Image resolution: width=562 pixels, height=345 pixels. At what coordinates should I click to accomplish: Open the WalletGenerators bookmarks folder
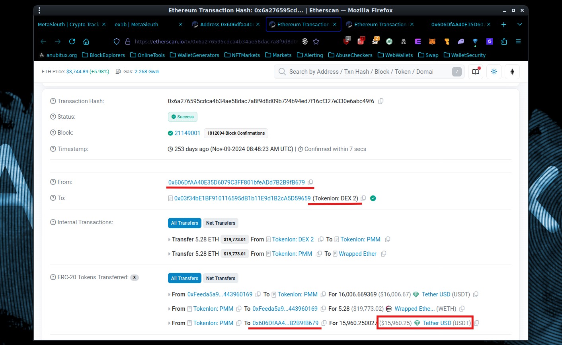coord(195,55)
